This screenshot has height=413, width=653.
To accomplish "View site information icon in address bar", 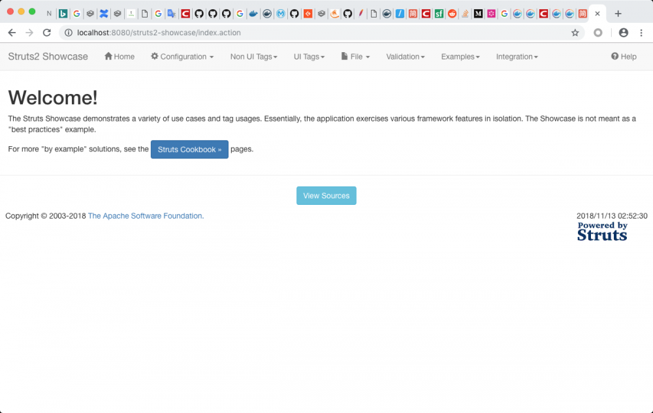I will [x=69, y=33].
